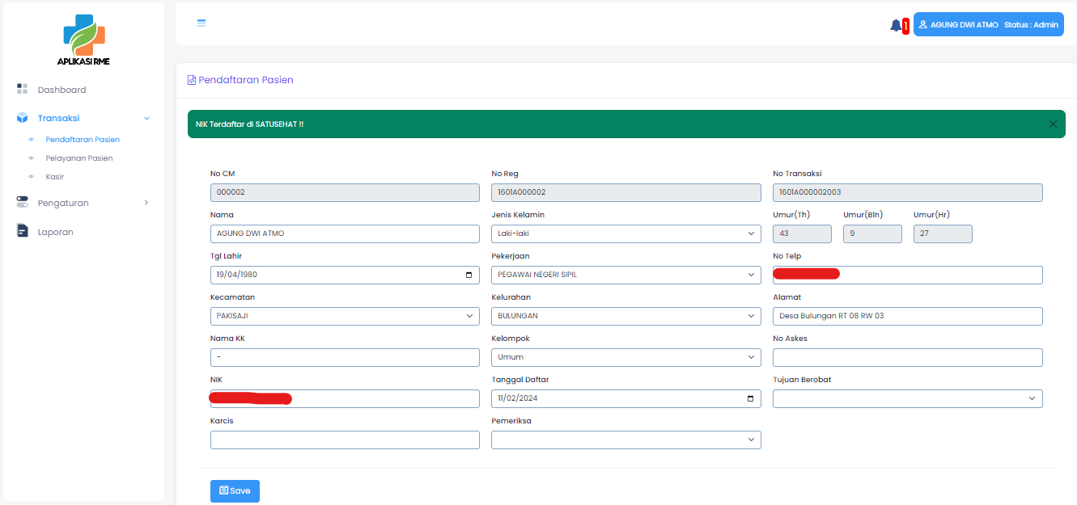The image size is (1077, 505).
Task: Click the Laporan document icon
Action: [23, 231]
